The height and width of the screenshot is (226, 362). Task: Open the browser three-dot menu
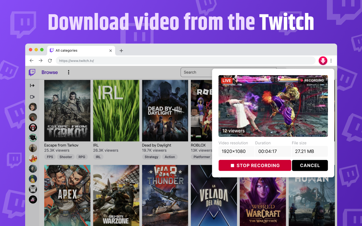coord(331,61)
